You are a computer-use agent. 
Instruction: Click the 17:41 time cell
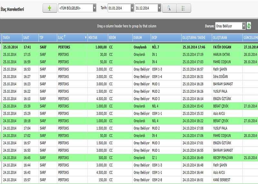(27, 47)
